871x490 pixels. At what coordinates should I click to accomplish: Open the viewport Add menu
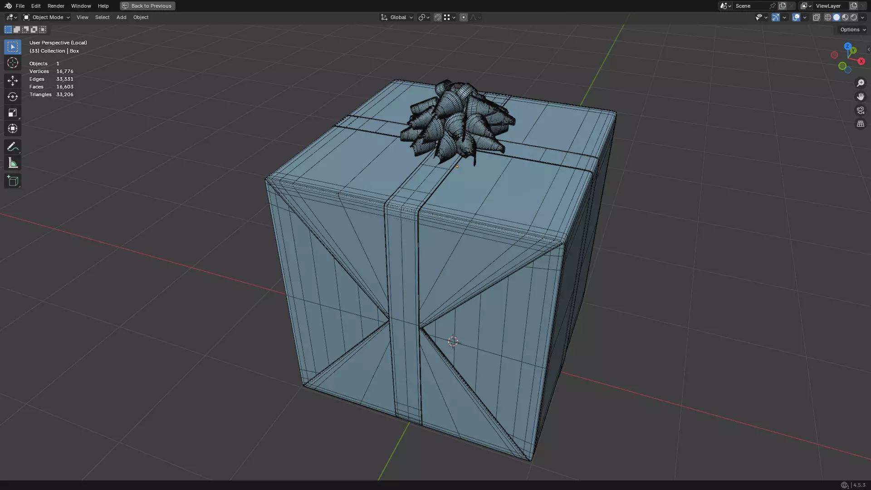click(121, 17)
